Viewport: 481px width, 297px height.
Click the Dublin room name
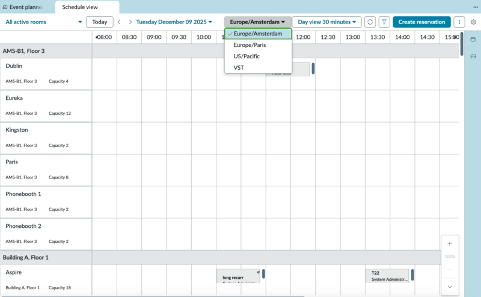(14, 66)
